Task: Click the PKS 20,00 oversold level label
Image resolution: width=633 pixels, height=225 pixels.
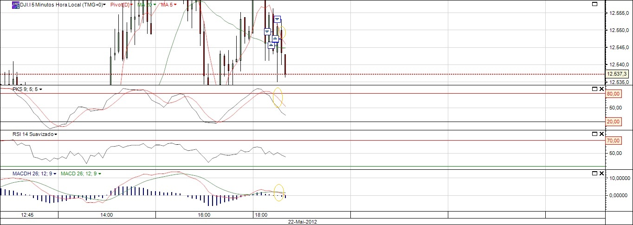Action: [614, 122]
